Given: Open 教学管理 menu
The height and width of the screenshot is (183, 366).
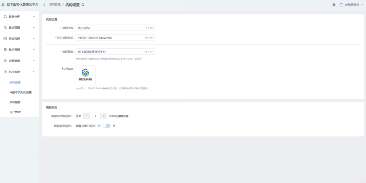Looking at the screenshot, I should point(19,50).
